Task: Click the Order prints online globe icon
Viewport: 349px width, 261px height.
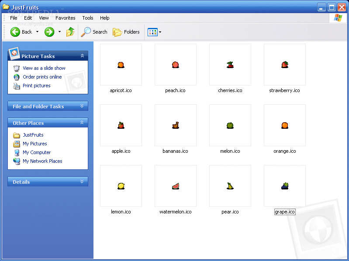Action: tap(17, 77)
